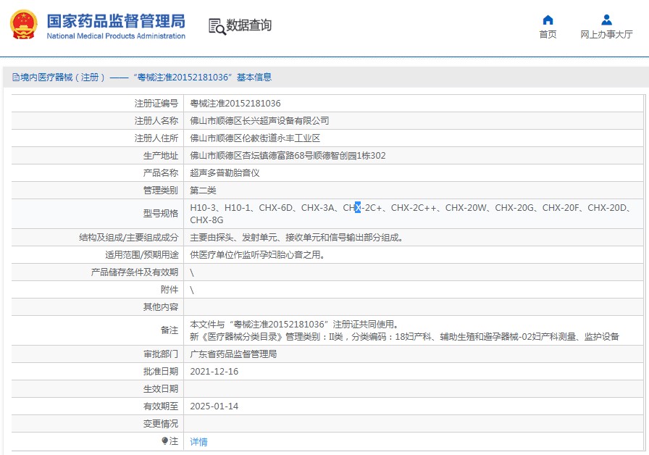Select registration number 粤械注准20152181036 value
Image resolution: width=649 pixels, height=455 pixels.
click(235, 103)
